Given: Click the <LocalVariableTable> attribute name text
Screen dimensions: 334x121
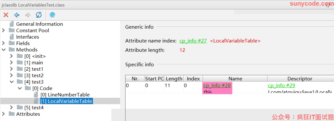Looking at the screenshot, I should tap(235, 41).
